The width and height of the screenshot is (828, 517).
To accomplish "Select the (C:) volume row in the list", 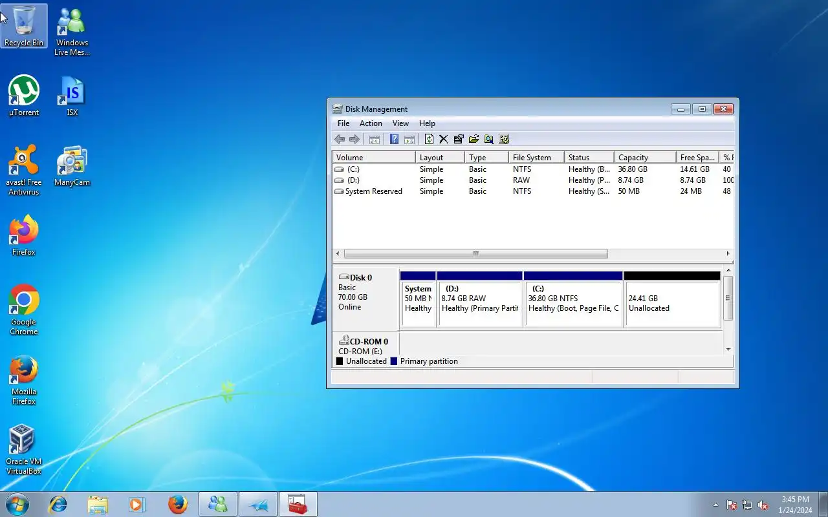I will pyautogui.click(x=533, y=169).
